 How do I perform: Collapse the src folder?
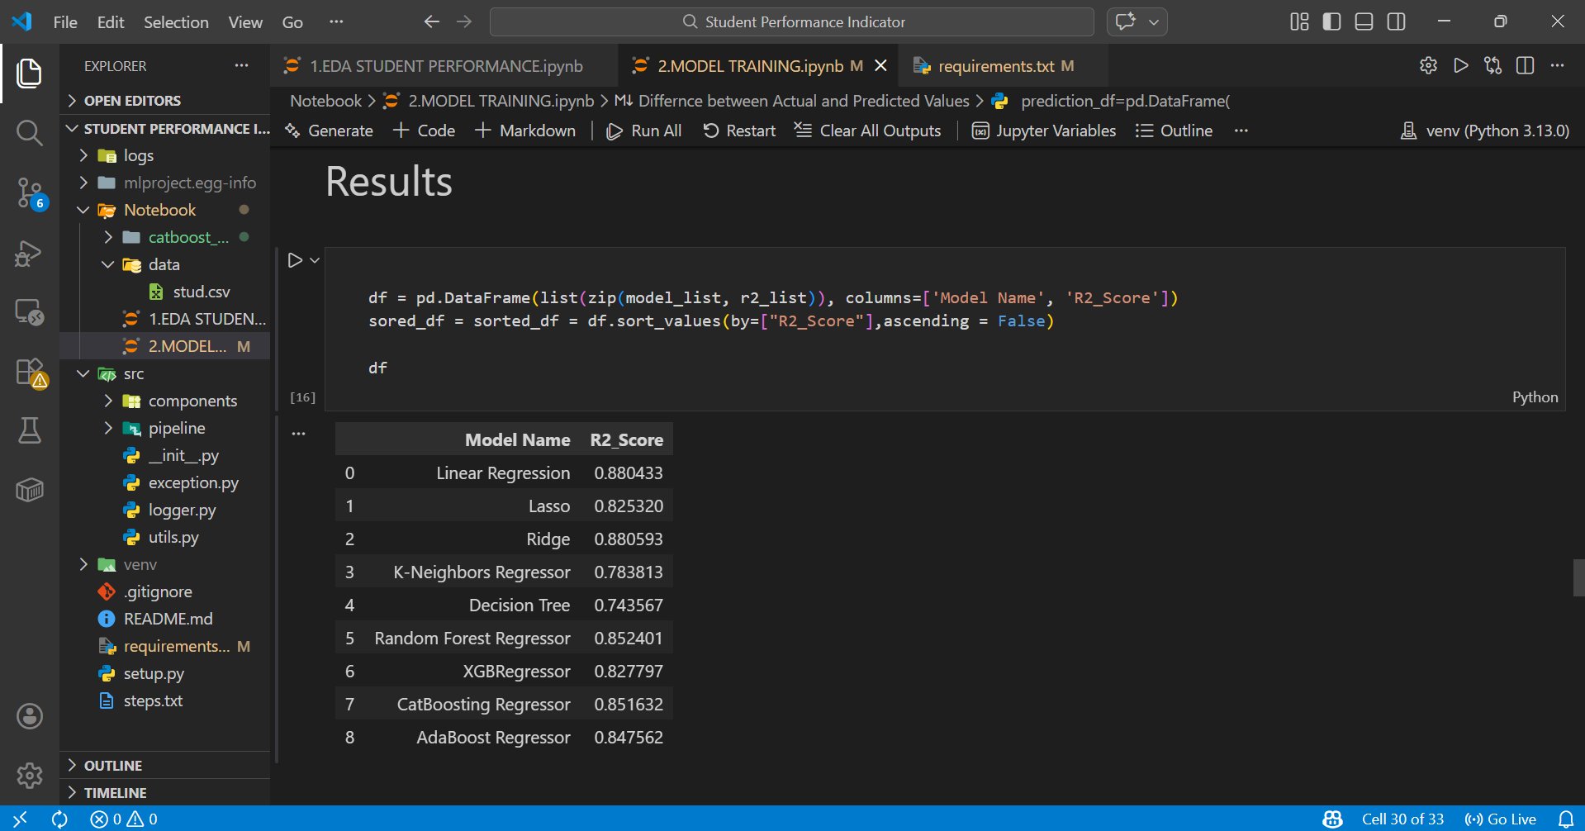click(x=133, y=373)
